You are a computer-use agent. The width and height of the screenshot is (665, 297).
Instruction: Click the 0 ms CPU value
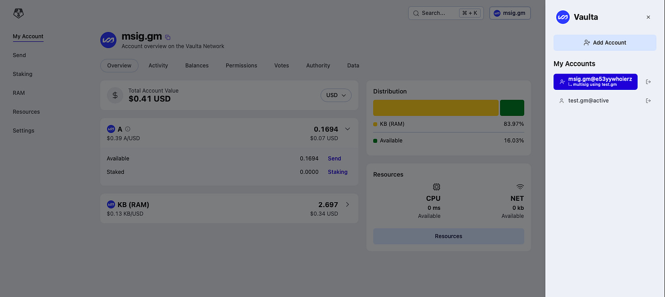point(434,208)
